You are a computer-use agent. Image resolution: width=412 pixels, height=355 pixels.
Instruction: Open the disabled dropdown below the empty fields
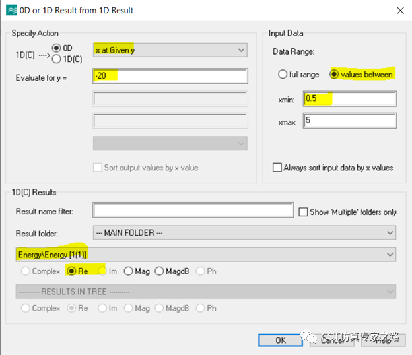(170, 143)
